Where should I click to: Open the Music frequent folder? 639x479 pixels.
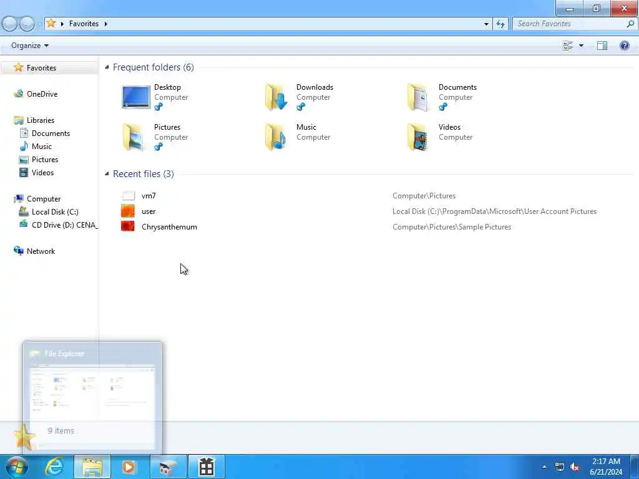[x=298, y=137]
